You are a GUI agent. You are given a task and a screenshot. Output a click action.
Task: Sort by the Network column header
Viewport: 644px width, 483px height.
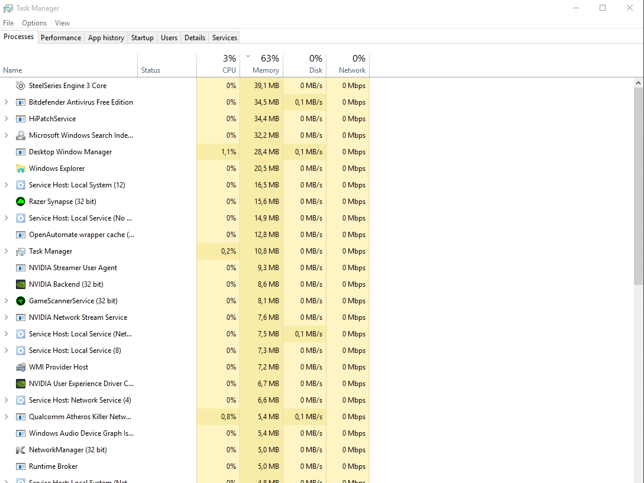348,65
